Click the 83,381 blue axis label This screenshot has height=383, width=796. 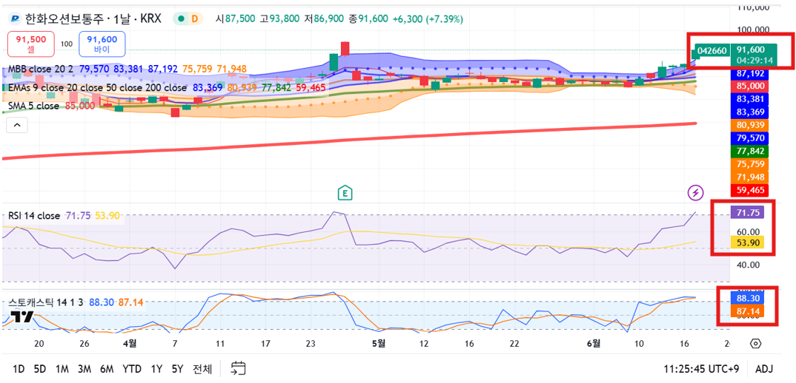pyautogui.click(x=751, y=99)
